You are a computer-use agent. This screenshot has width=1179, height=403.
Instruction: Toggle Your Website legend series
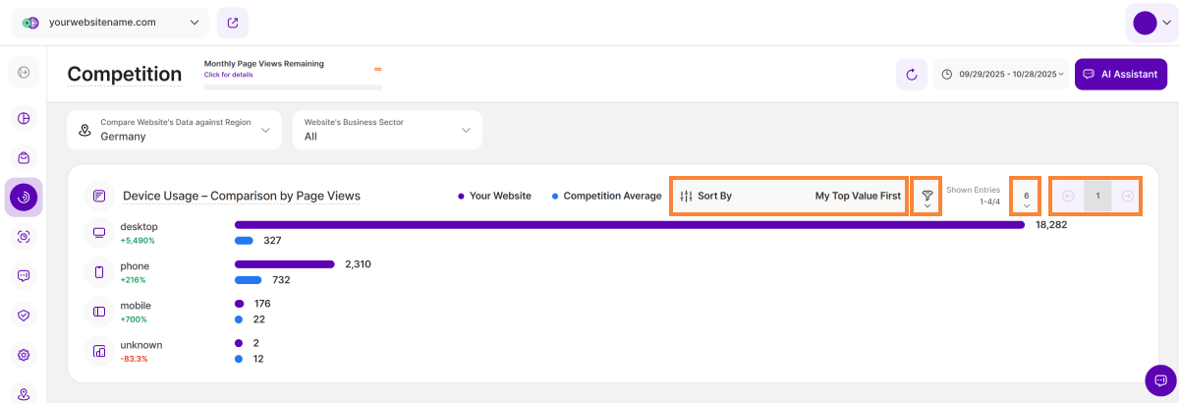tap(494, 196)
